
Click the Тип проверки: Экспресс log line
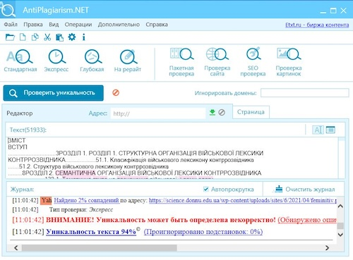click(81, 209)
